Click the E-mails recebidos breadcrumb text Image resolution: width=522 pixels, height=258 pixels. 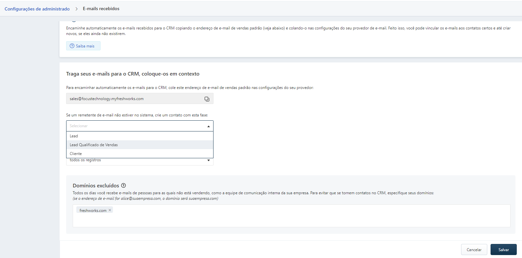(101, 9)
